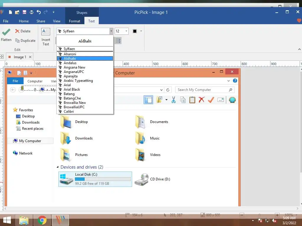
Task: Click the Action Center flag tray icon
Action: tap(260, 221)
